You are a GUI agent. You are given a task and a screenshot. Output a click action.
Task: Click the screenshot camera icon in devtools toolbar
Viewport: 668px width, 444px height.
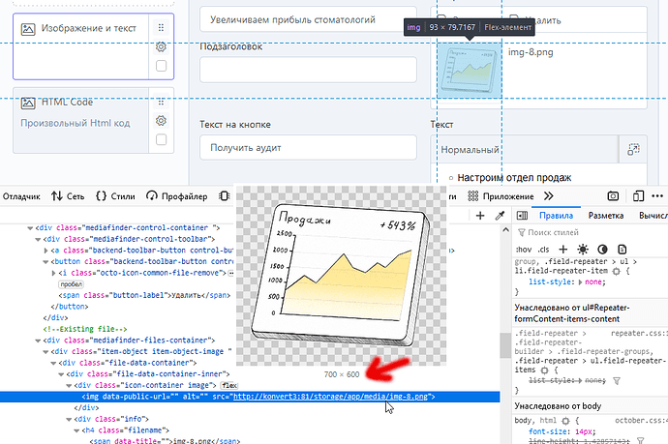[613, 196]
